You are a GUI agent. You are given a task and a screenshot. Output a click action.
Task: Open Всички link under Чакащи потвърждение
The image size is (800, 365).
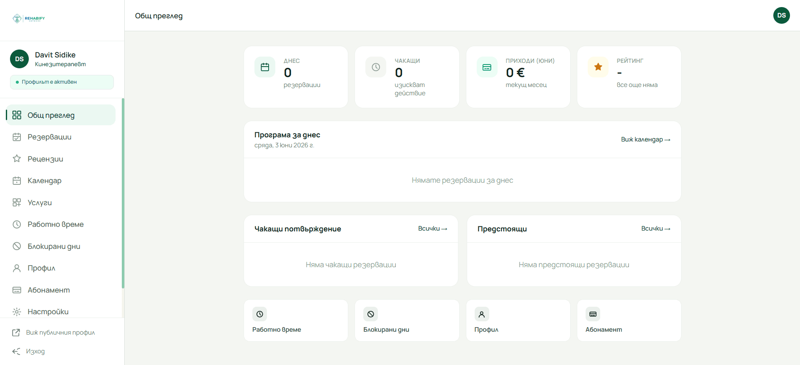(433, 228)
